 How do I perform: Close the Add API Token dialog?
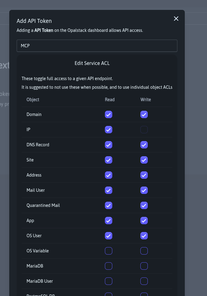pos(176,19)
